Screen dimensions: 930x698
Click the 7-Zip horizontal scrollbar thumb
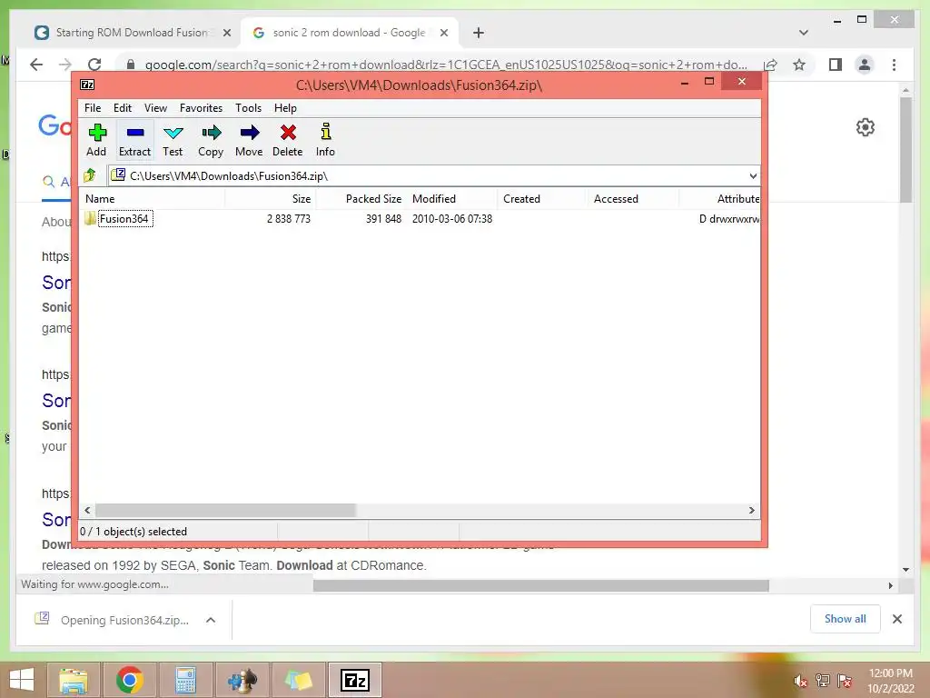point(225,511)
